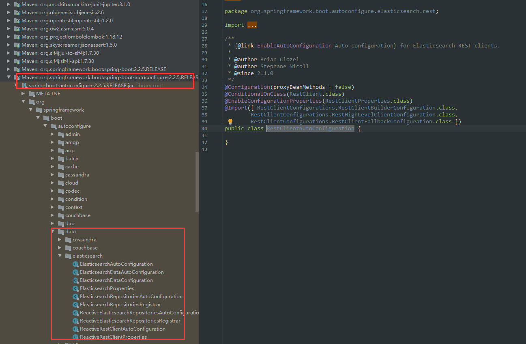Expand Maven: org.springframework.boot:spring-boot:2.2.5.RELEASE library
This screenshot has height=344, width=526.
tap(9, 69)
